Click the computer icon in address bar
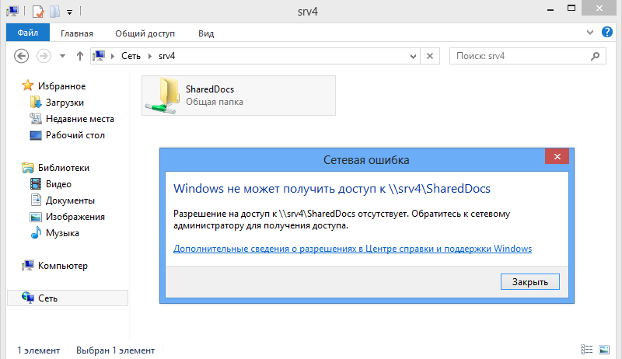 99,56
